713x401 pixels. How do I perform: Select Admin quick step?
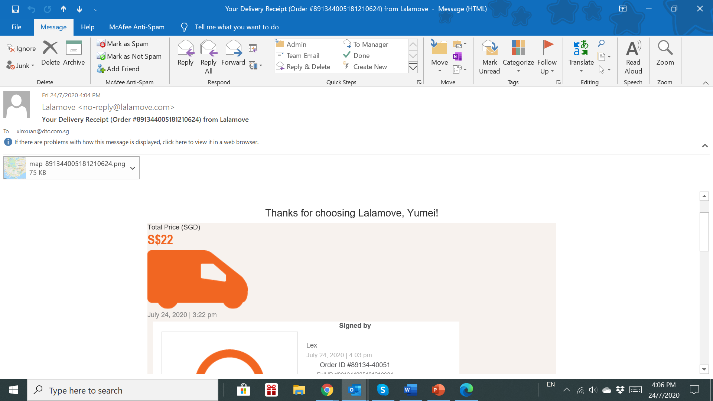pos(292,44)
